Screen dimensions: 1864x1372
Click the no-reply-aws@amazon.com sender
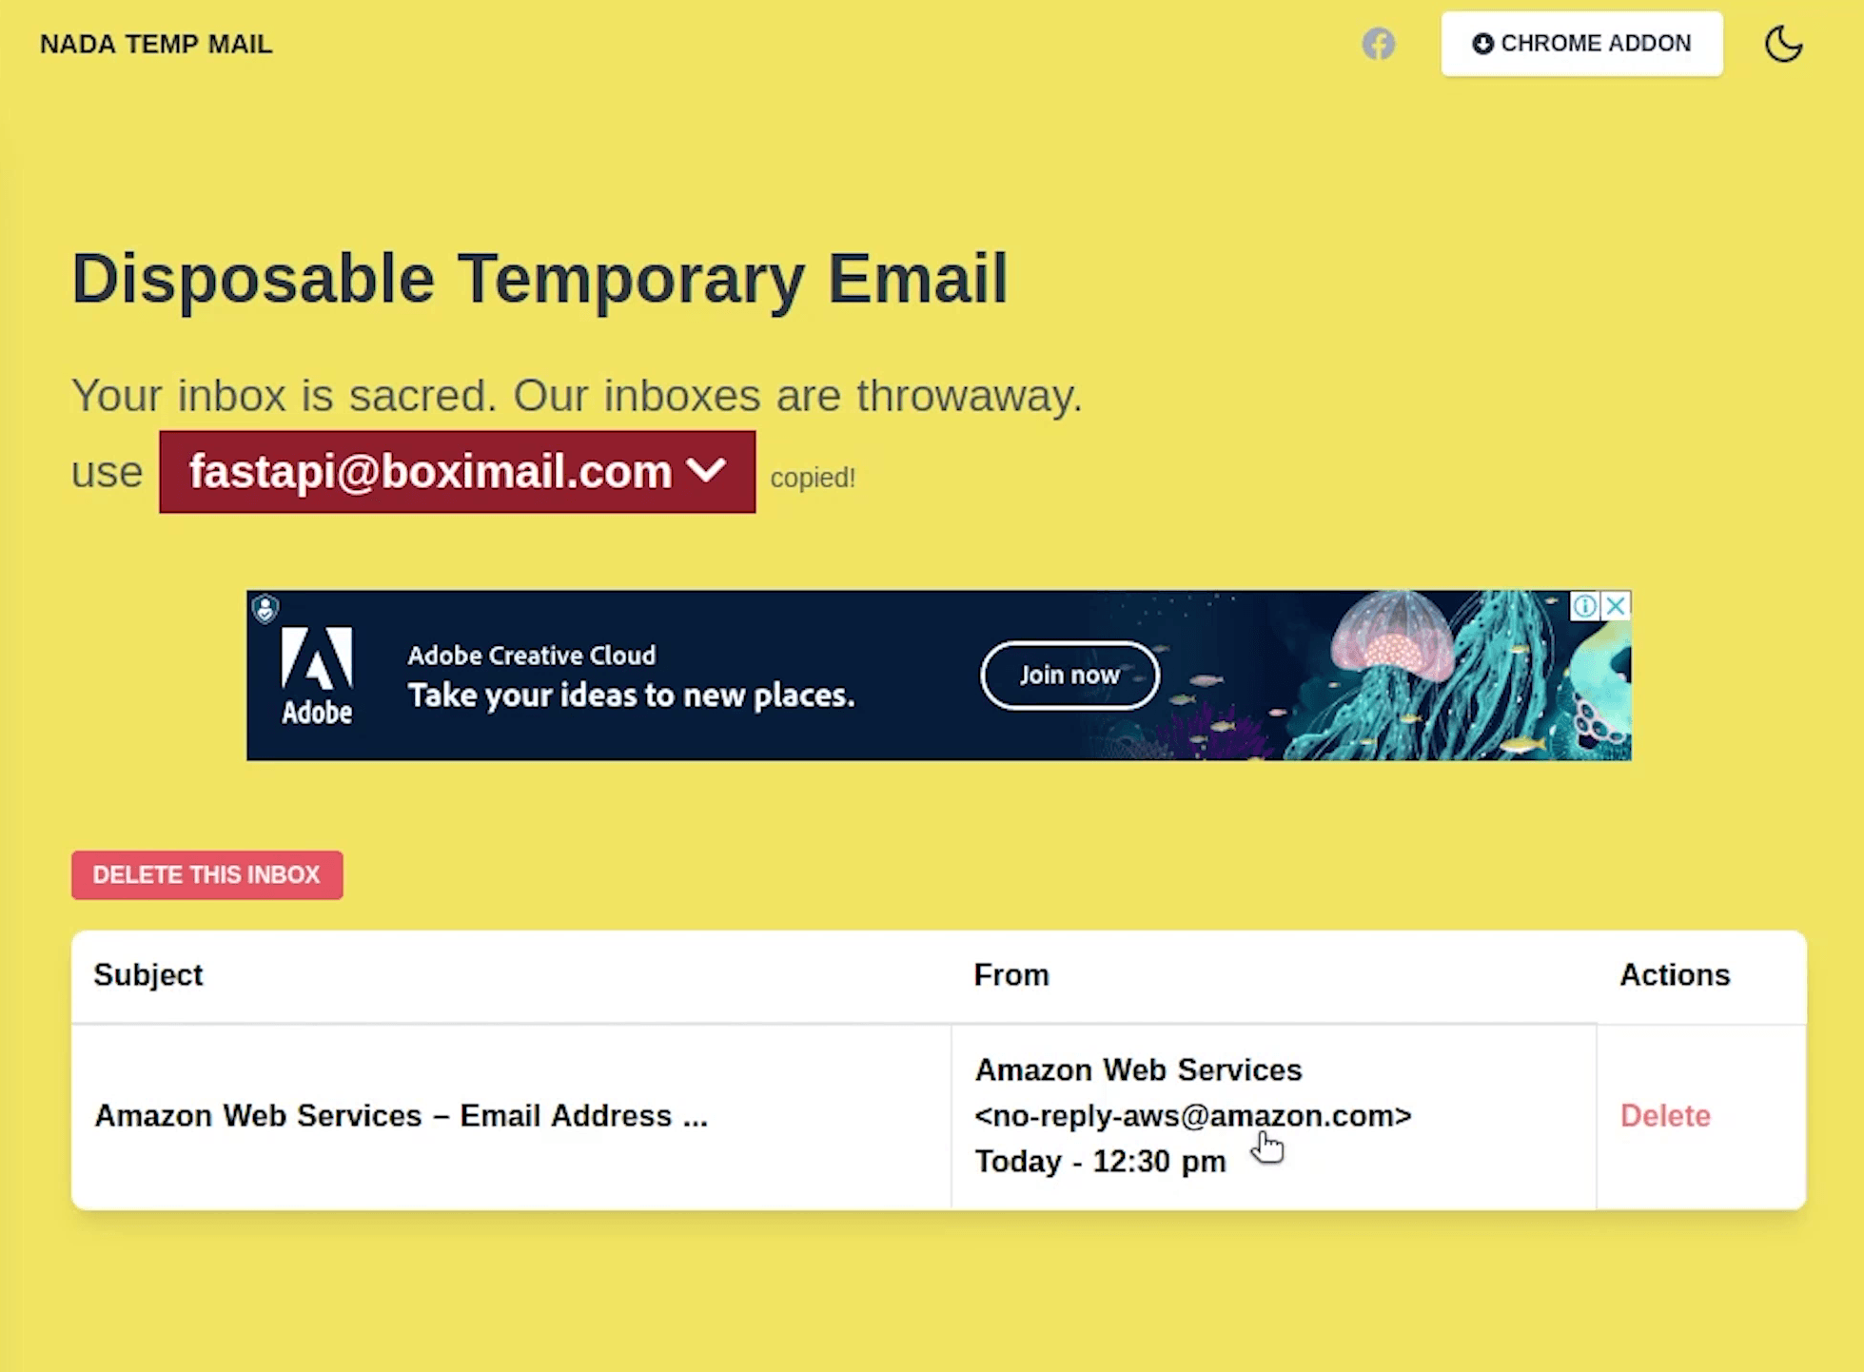pos(1192,1115)
